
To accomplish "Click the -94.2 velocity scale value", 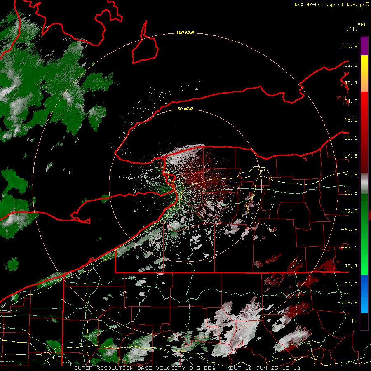I will click(349, 284).
